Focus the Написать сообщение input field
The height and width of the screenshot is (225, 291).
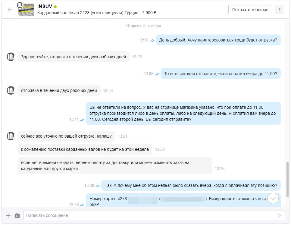pyautogui.click(x=151, y=215)
